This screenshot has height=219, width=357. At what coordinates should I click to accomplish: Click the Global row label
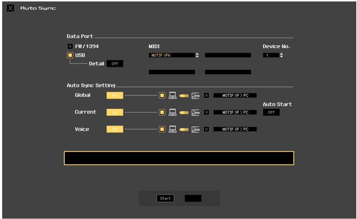point(82,95)
